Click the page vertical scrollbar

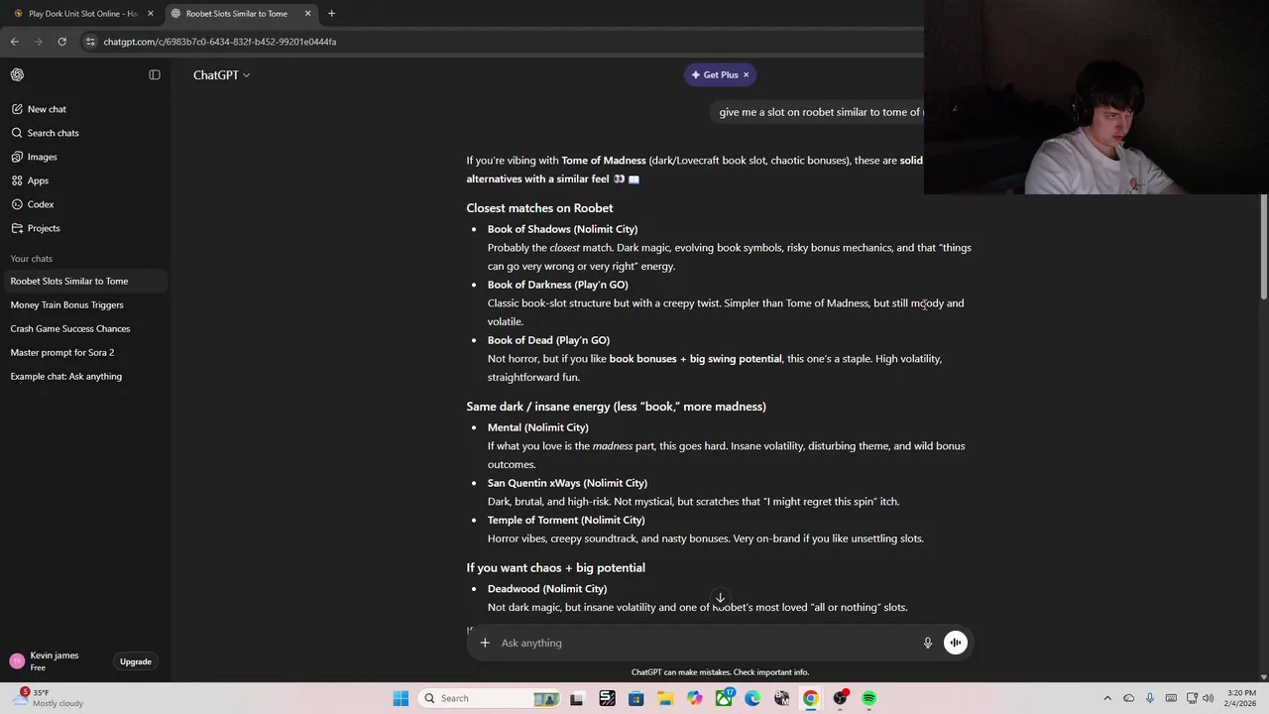pyautogui.click(x=1264, y=248)
